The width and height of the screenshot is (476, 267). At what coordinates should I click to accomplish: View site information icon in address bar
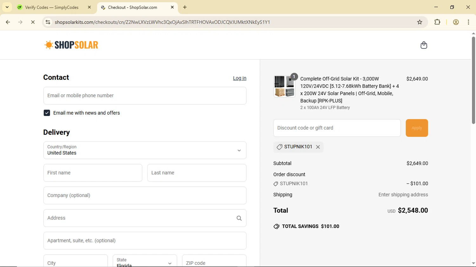(48, 22)
